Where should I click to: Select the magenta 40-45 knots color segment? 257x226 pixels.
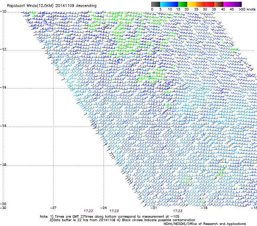[x=228, y=4]
